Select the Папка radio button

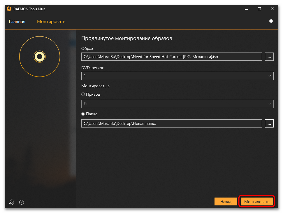(83, 114)
